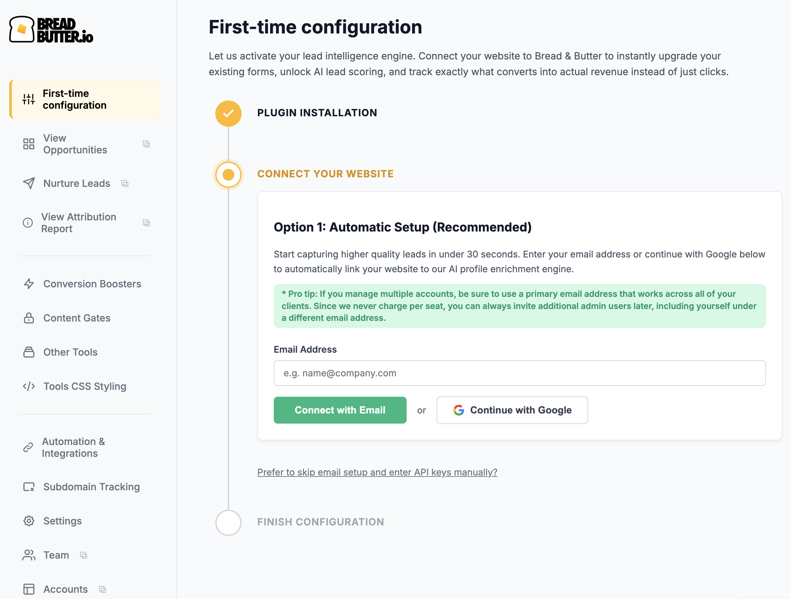Image resolution: width=791 pixels, height=599 pixels.
Task: Click the paper plane Nurture Leads icon
Action: (x=29, y=183)
